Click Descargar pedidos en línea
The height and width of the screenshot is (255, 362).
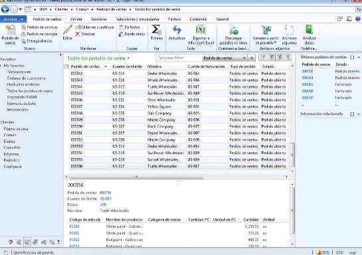coord(233,35)
